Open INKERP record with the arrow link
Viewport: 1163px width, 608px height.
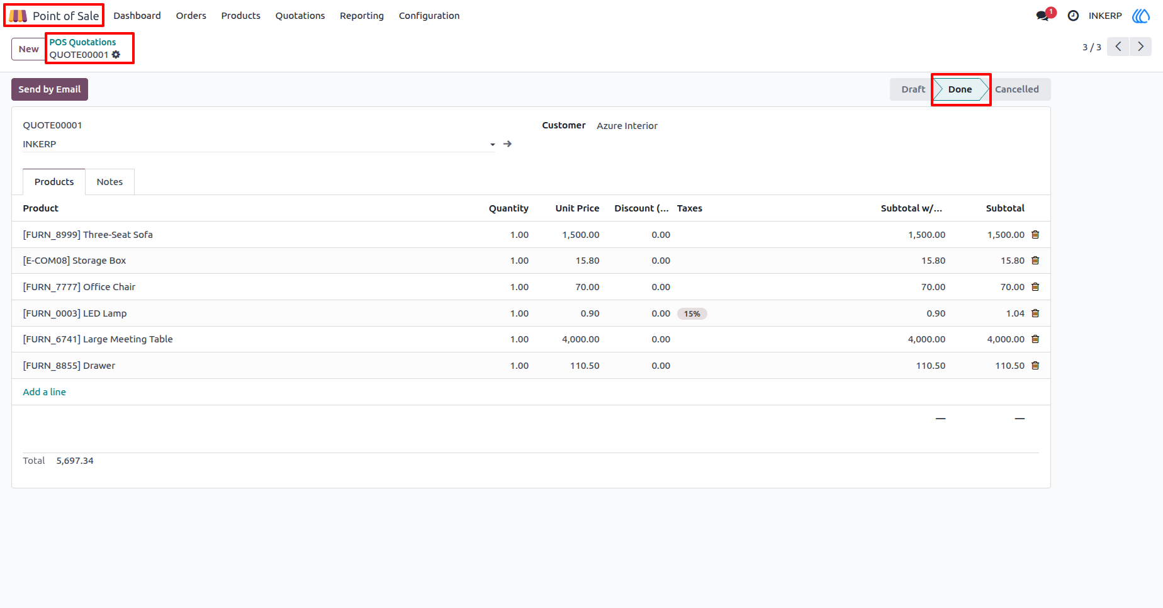(507, 144)
